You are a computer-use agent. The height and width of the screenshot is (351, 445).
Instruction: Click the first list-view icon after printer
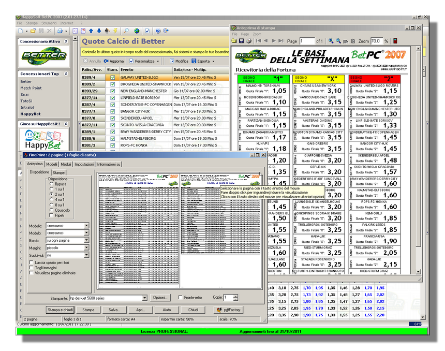pyautogui.click(x=75, y=31)
